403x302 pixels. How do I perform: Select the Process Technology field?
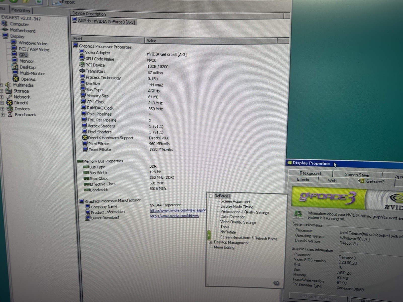coord(103,78)
